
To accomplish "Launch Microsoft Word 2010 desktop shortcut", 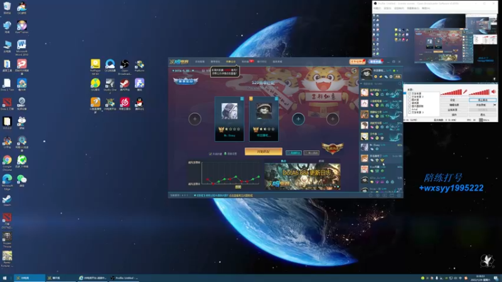I will [x=21, y=48].
